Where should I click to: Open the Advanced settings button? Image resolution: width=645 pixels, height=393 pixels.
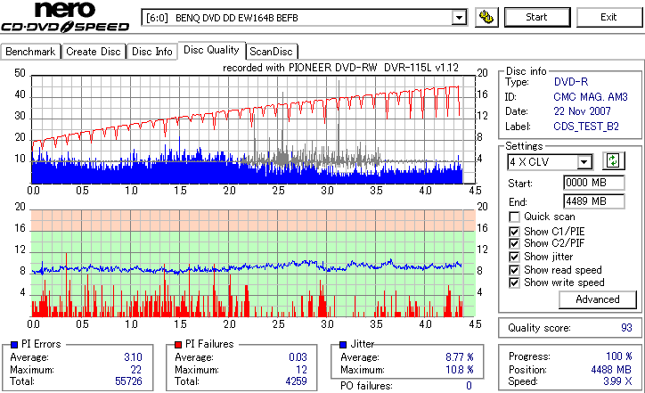click(597, 299)
